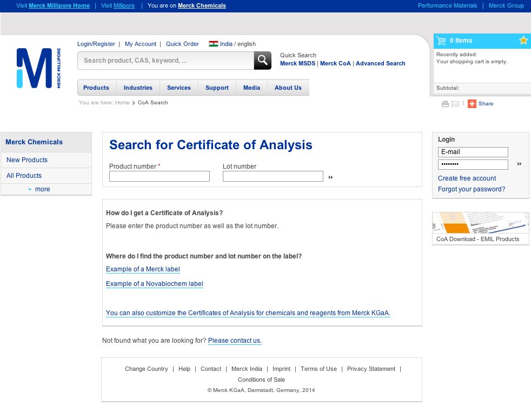
Task: Click the 'India / english' language text
Action: point(238,44)
